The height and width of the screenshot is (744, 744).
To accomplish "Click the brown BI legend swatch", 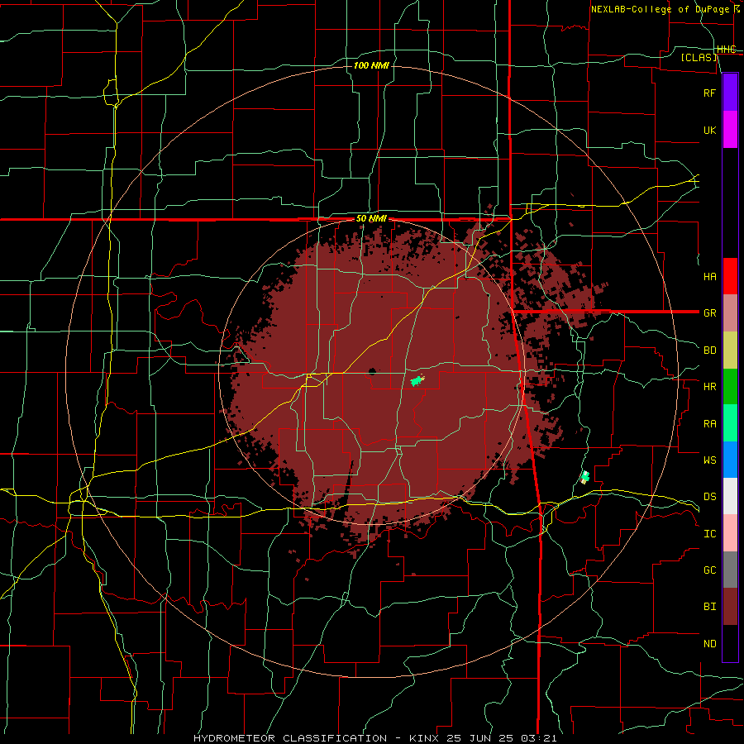I will click(x=730, y=607).
